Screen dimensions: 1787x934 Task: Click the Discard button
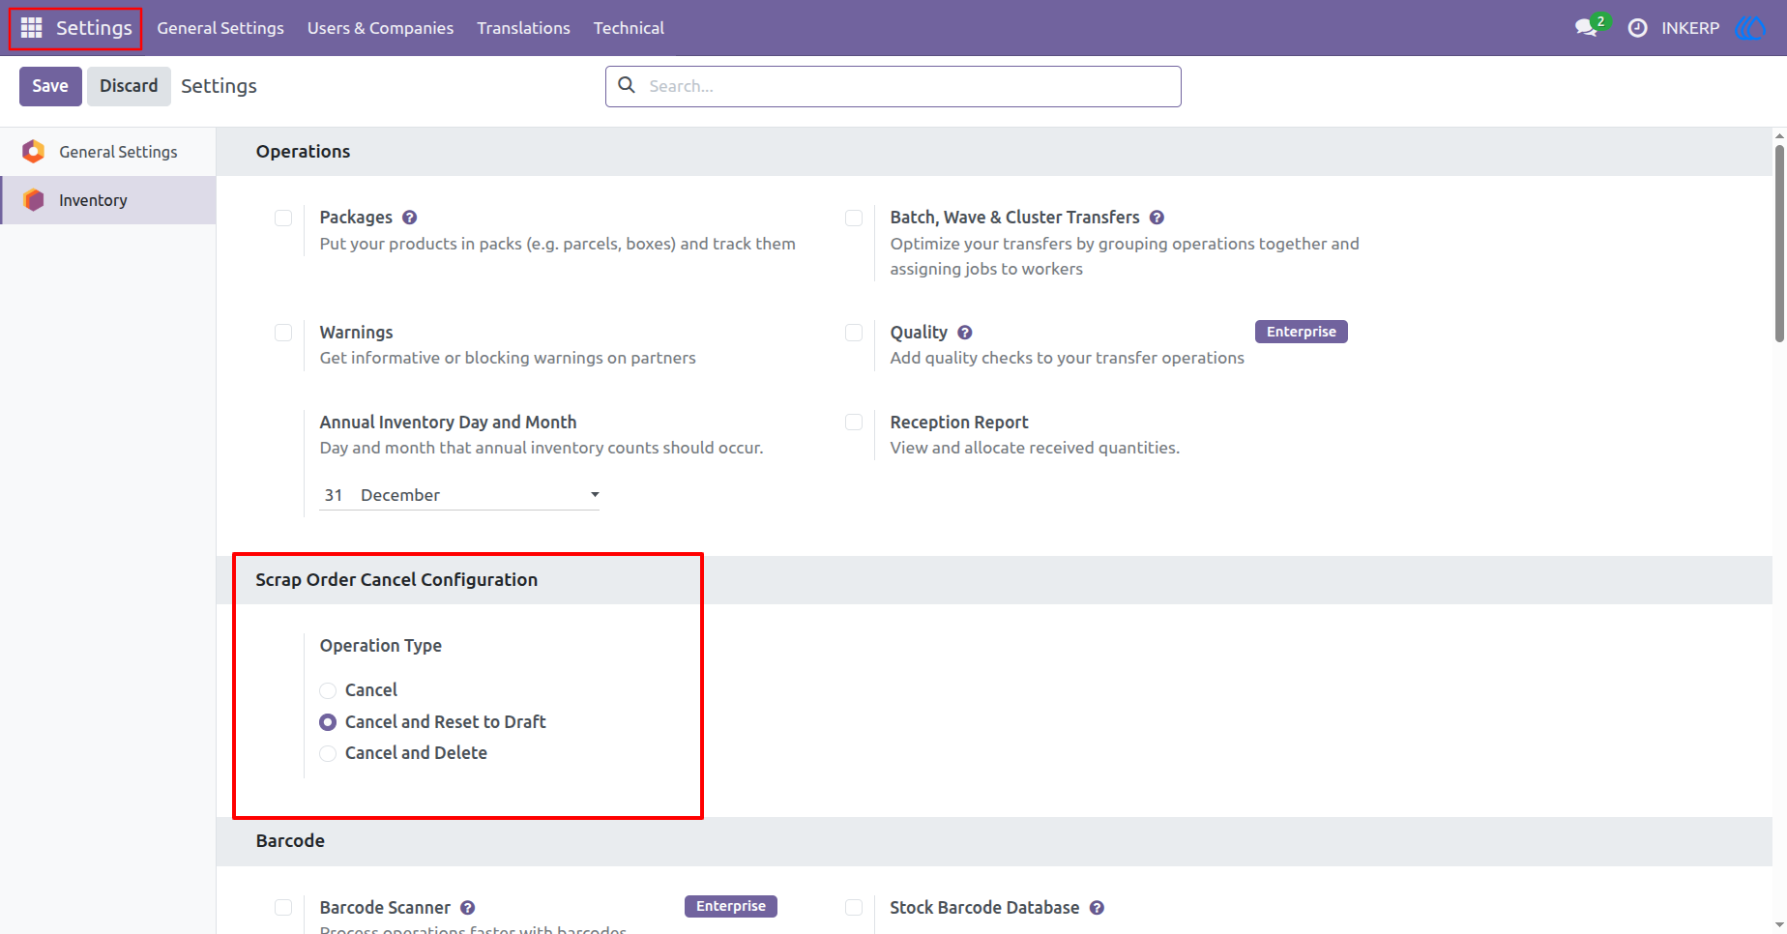pyautogui.click(x=129, y=86)
